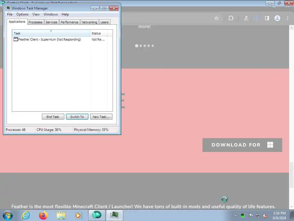
Task: Sort by the Status column header
Action: tap(99, 33)
